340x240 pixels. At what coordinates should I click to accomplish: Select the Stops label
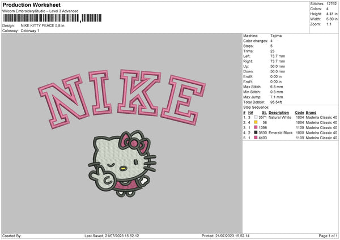pos(248,46)
